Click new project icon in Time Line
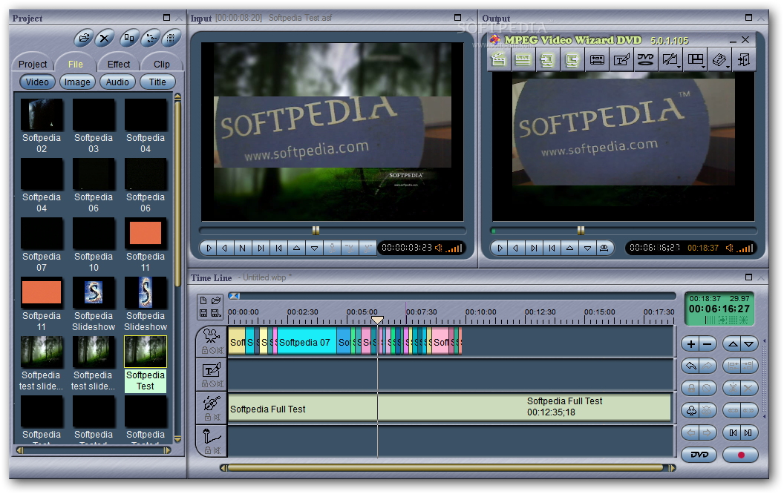784x494 pixels. (x=203, y=300)
